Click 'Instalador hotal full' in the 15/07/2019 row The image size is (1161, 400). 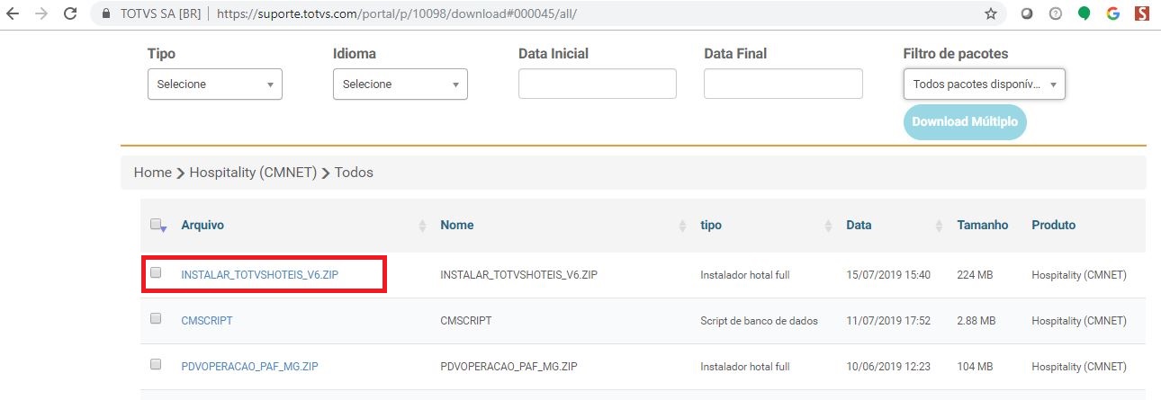(745, 274)
